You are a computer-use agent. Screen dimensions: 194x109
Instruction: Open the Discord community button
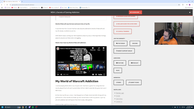click(x=135, y=43)
